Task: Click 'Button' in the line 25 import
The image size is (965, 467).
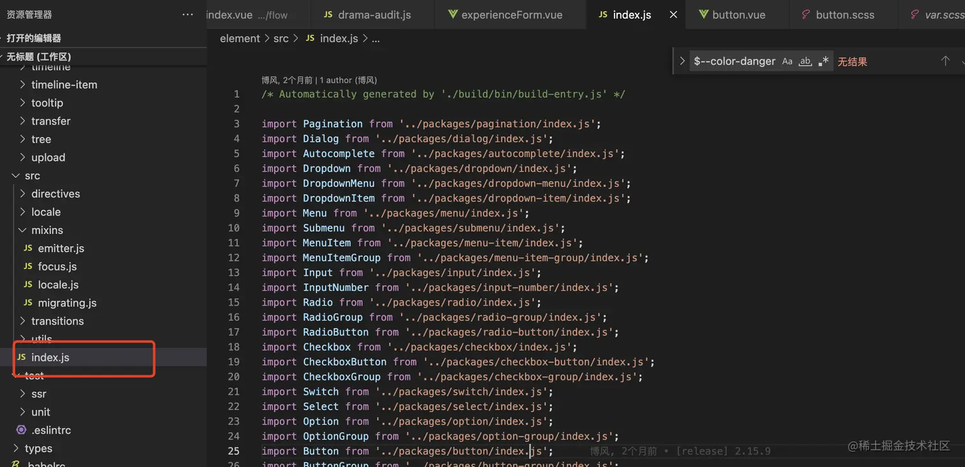Action: (321, 451)
